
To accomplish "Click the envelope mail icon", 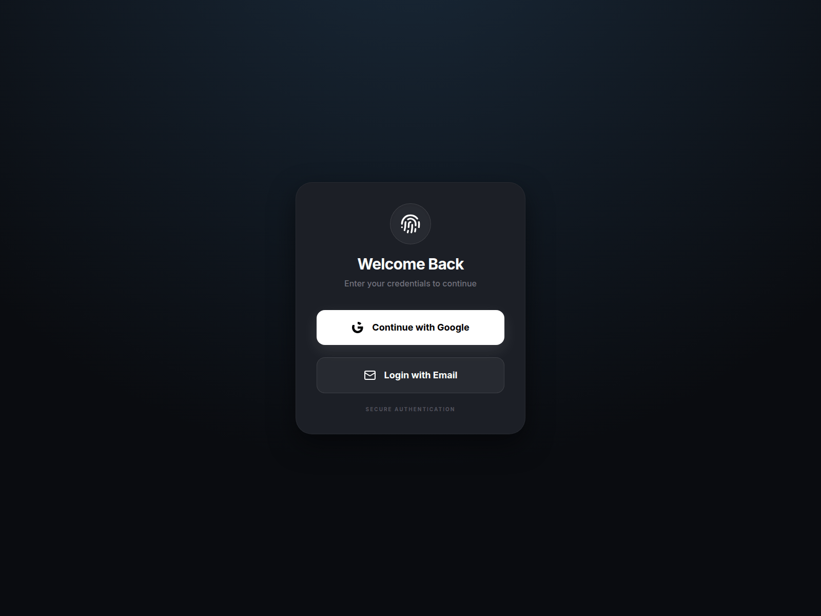I will [370, 375].
